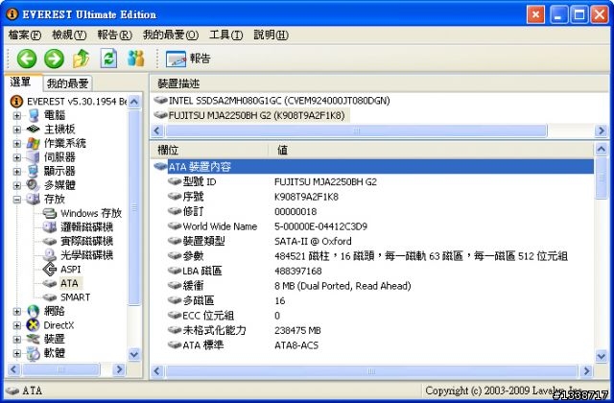The image size is (614, 403).
Task: Open the 工具(T) menu
Action: [225, 35]
